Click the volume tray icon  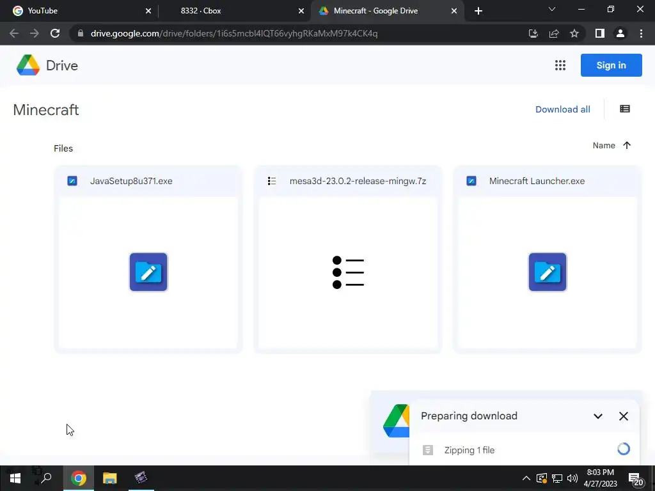click(572, 478)
